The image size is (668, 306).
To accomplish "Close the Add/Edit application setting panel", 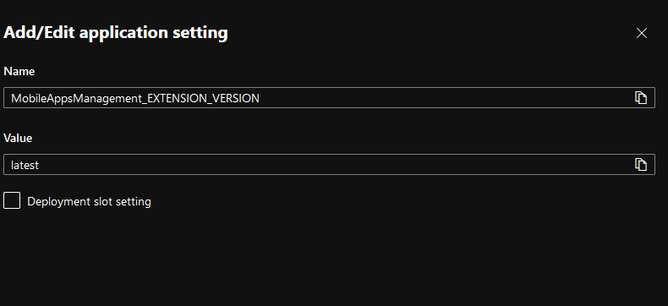I will 642,33.
